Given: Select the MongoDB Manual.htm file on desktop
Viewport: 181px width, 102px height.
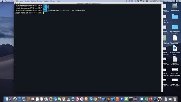Looking at the screenshot, I should 175,40.
